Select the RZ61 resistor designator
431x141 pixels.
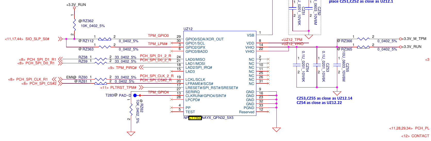(83, 81)
